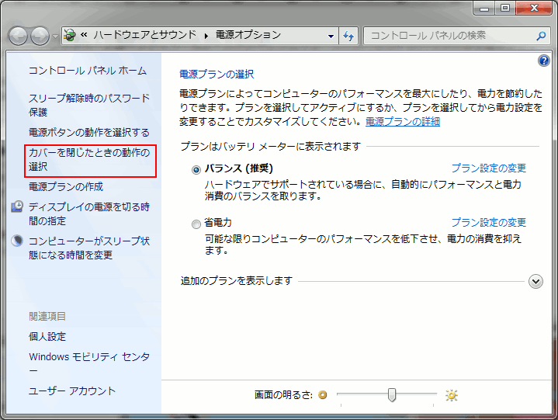Image resolution: width=558 pixels, height=420 pixels.
Task: Click the monitor icon for display power-off
Action: [x=18, y=207]
